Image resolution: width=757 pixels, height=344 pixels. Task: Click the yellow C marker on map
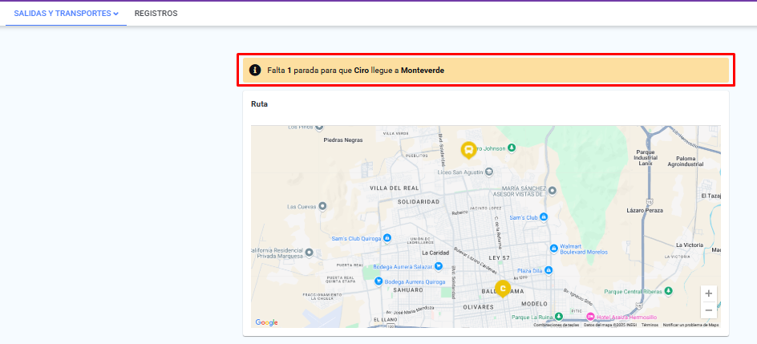(x=503, y=289)
